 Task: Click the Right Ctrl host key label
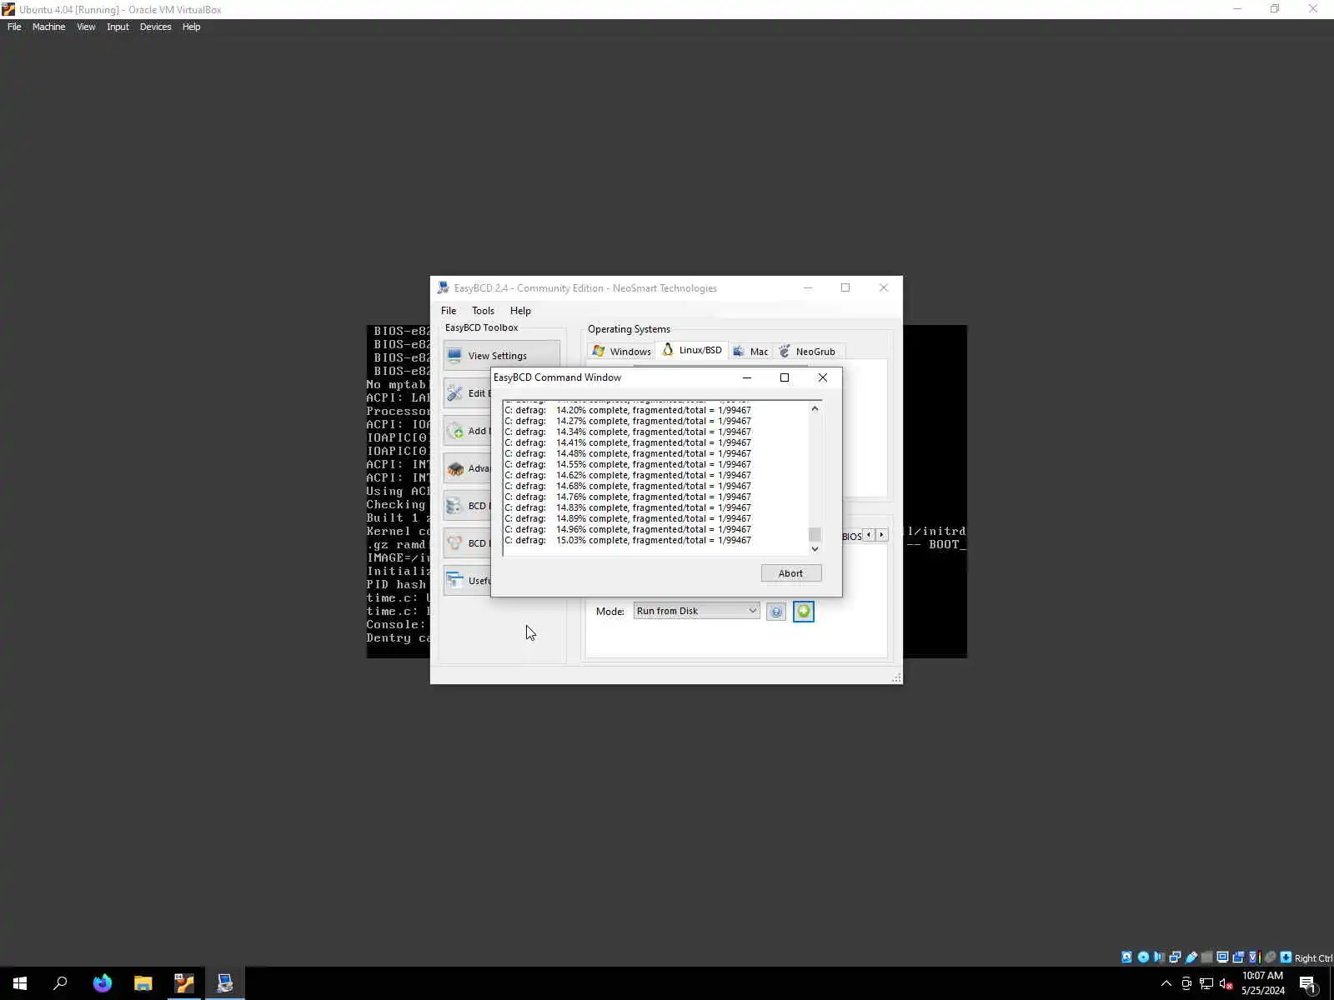pyautogui.click(x=1313, y=958)
